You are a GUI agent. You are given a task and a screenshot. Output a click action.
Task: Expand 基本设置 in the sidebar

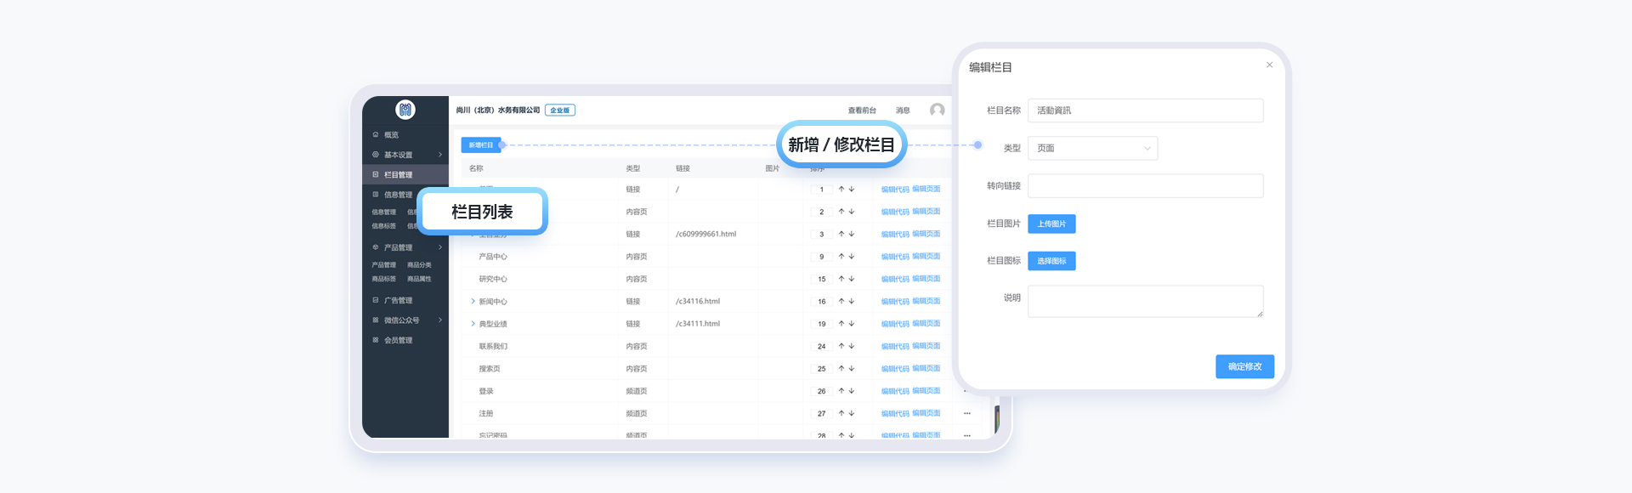(405, 155)
